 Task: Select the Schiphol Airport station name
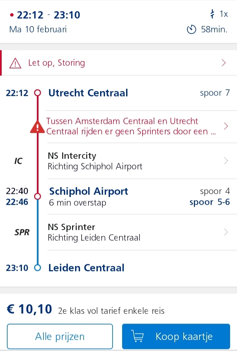[89, 191]
